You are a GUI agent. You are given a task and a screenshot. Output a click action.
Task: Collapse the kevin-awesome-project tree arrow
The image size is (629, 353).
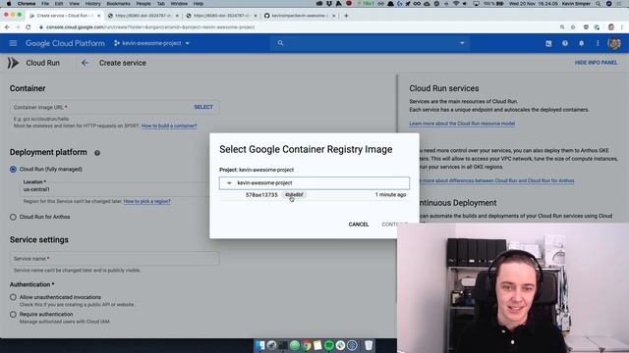pyautogui.click(x=229, y=183)
